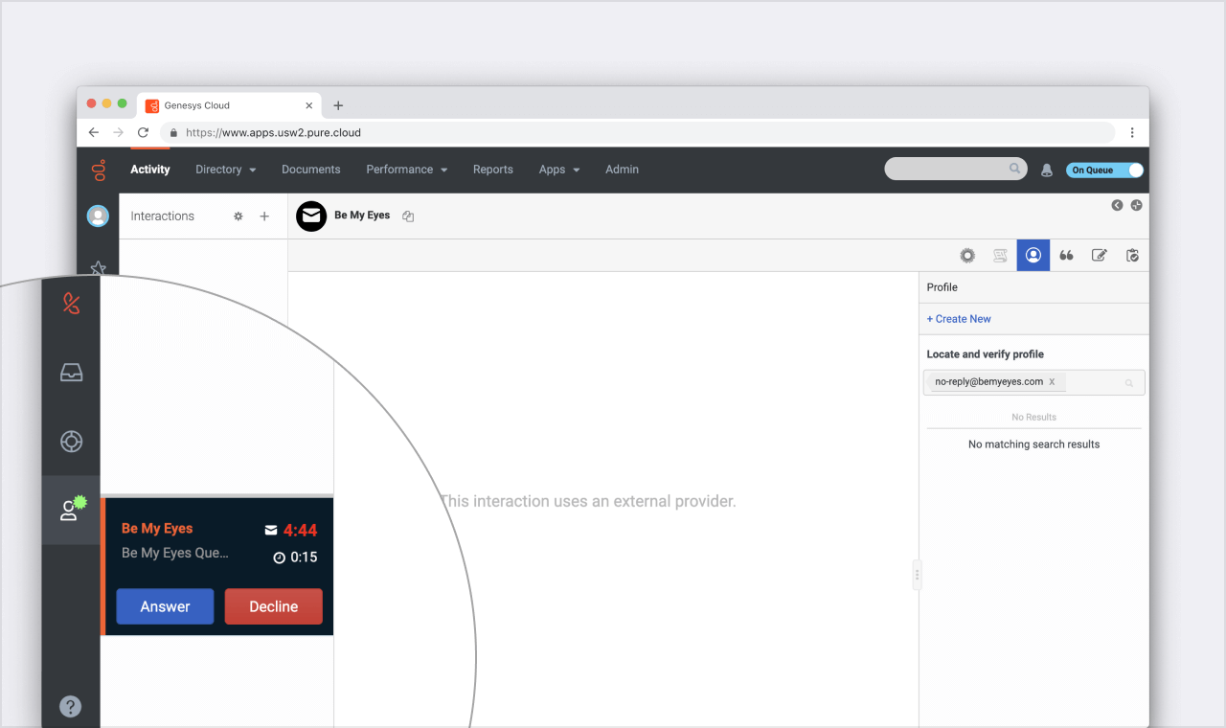Open a new browser tab
Viewport: 1226px width, 728px height.
[338, 105]
